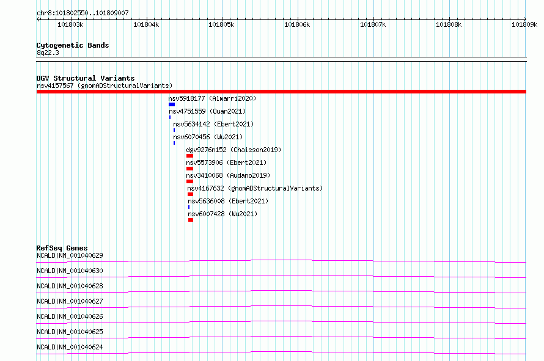544x361 pixels.
Task: Click the red nsv6007428 variant block
Action: point(191,220)
